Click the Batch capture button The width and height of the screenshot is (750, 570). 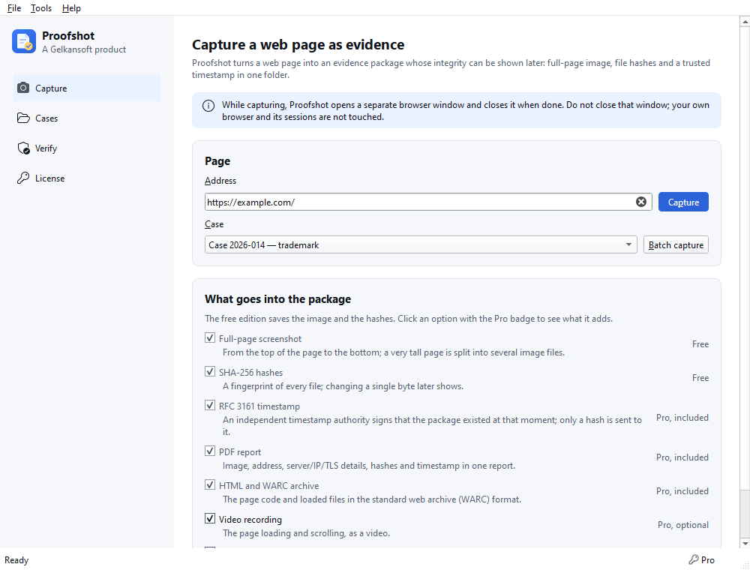pos(676,244)
